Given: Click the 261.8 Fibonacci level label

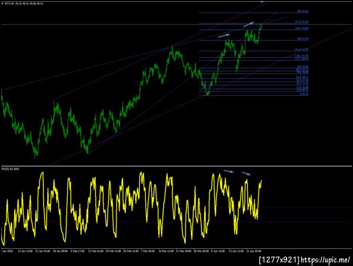Looking at the screenshot, I should (x=302, y=22).
